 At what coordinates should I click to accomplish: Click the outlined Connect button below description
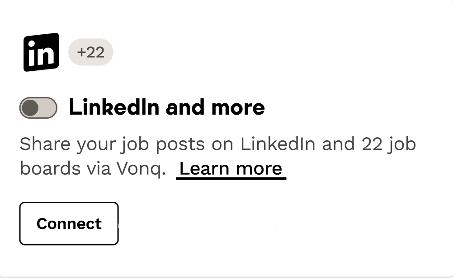pyautogui.click(x=69, y=223)
